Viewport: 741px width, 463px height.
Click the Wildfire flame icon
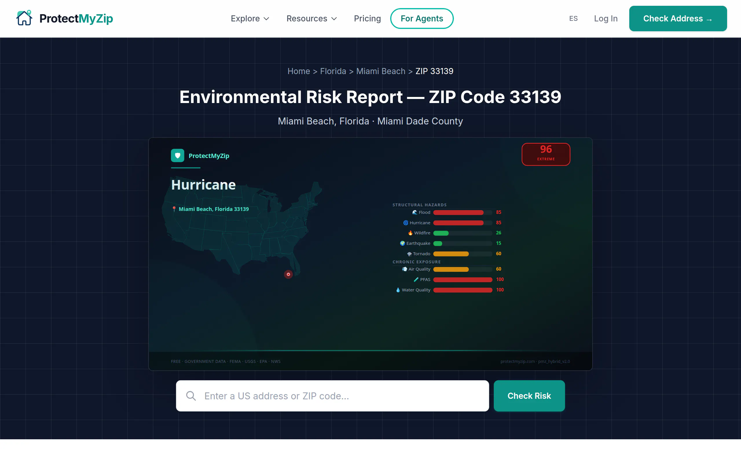(410, 233)
